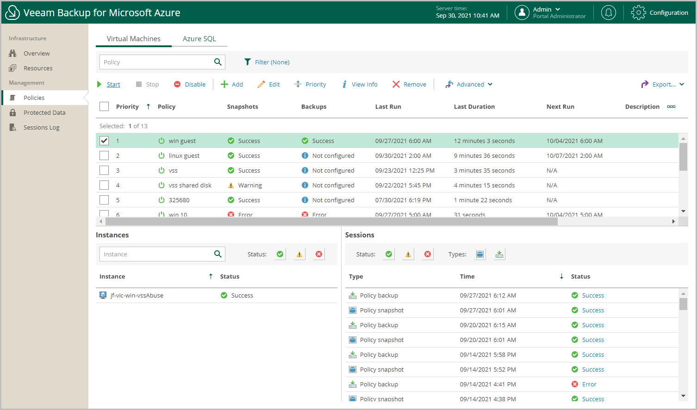The height and width of the screenshot is (410, 697).
Task: Switch to the Azure SQL tab
Action: (199, 39)
